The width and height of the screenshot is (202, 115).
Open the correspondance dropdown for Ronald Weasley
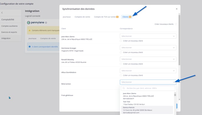tap(148, 59)
